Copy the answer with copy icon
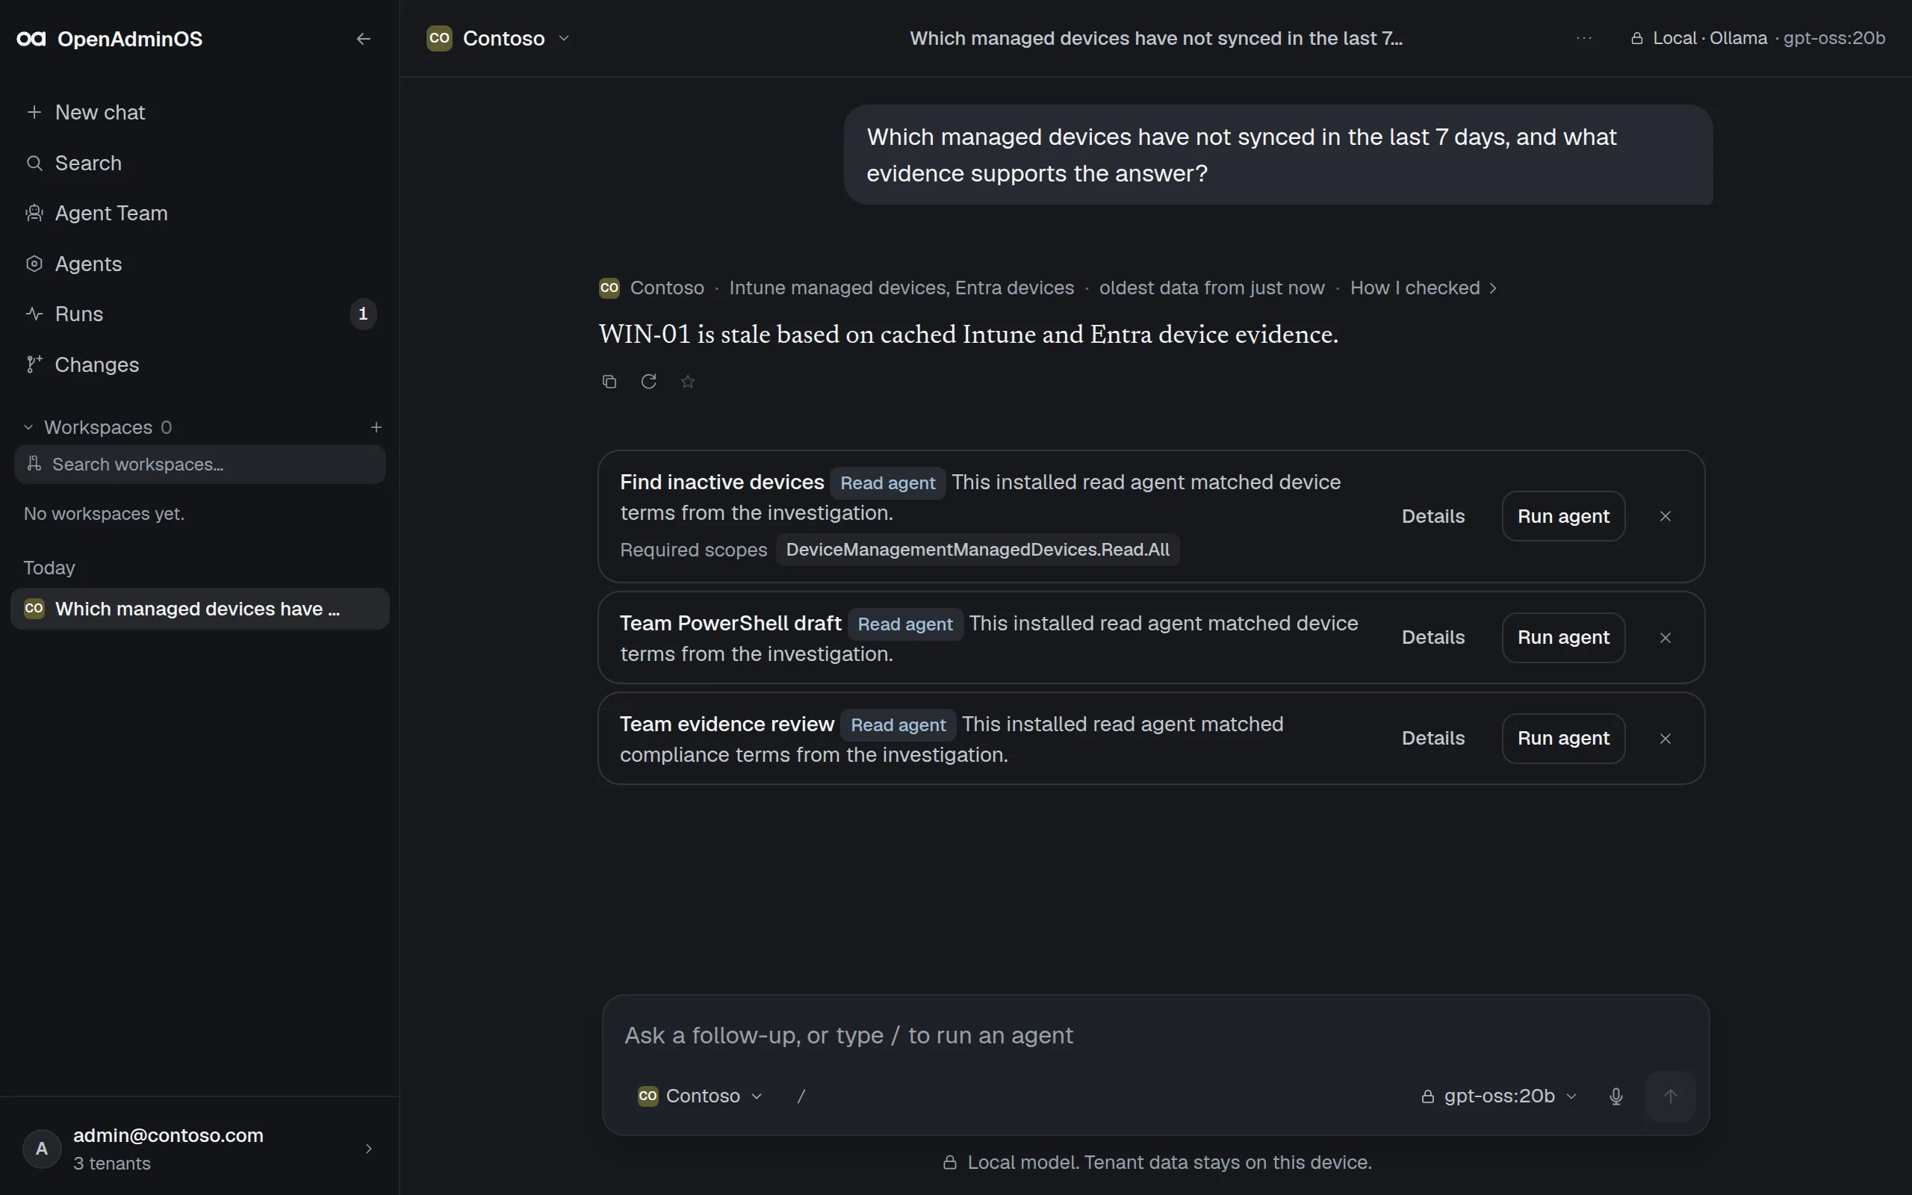 (609, 382)
